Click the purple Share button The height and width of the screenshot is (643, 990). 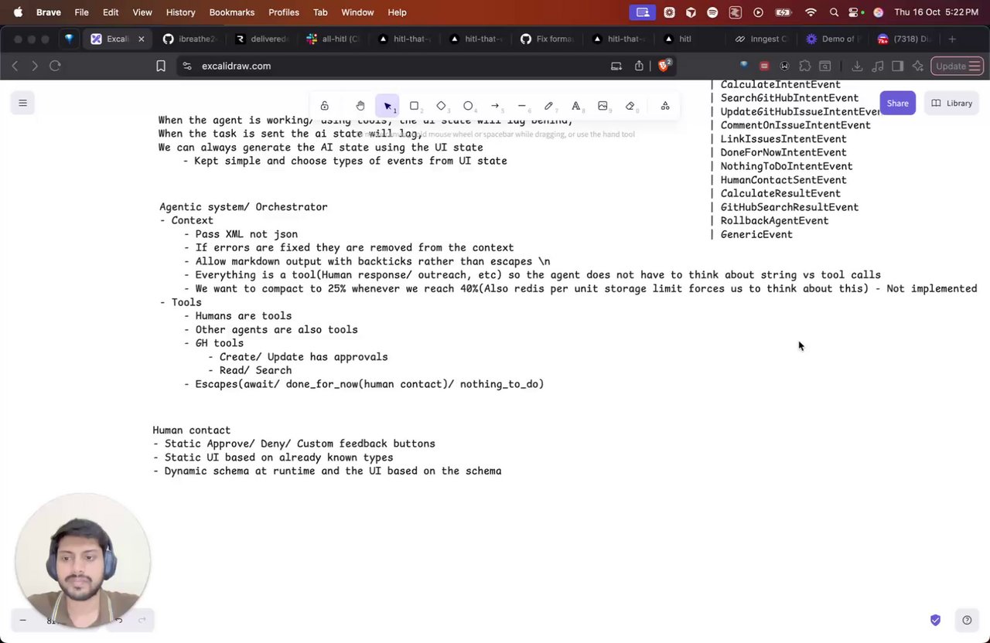tap(897, 103)
